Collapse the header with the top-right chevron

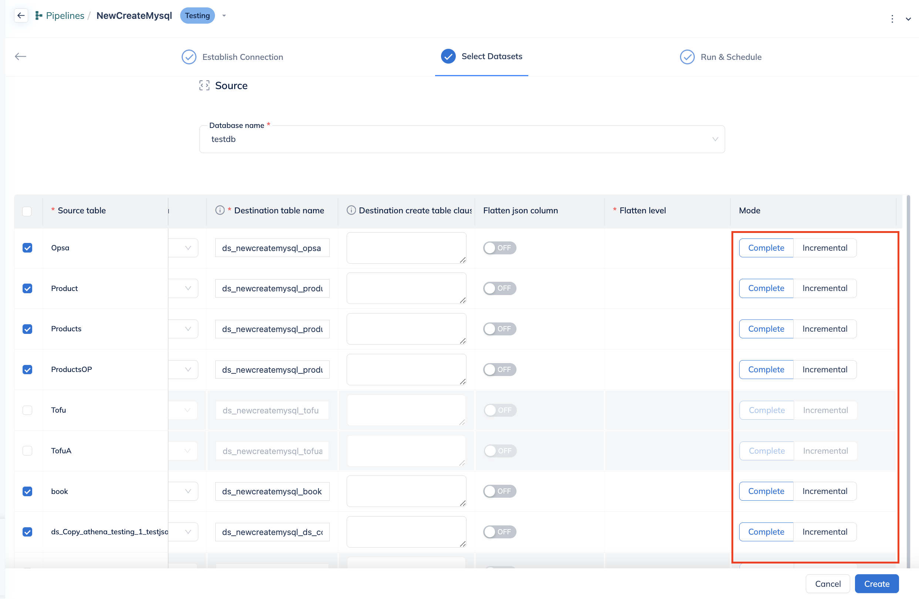pos(908,18)
